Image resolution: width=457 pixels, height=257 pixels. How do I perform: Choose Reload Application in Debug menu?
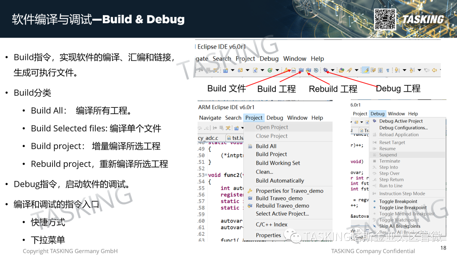click(399, 135)
